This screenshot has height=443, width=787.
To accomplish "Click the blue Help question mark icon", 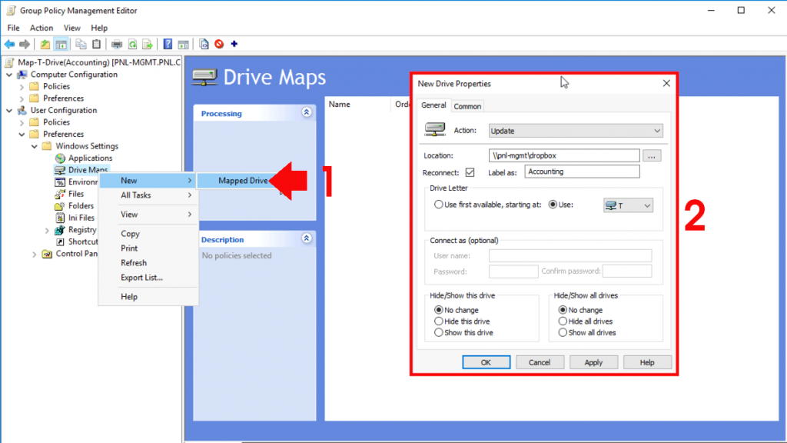I will click(168, 44).
